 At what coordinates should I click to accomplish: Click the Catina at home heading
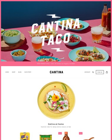[56, 124]
